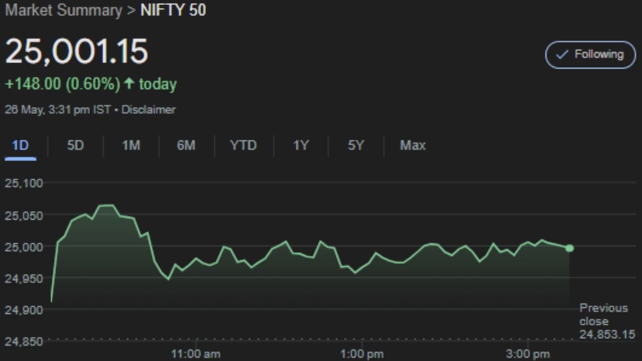Click the Previous close 24,853.15 label
This screenshot has width=642, height=361.
(x=607, y=321)
